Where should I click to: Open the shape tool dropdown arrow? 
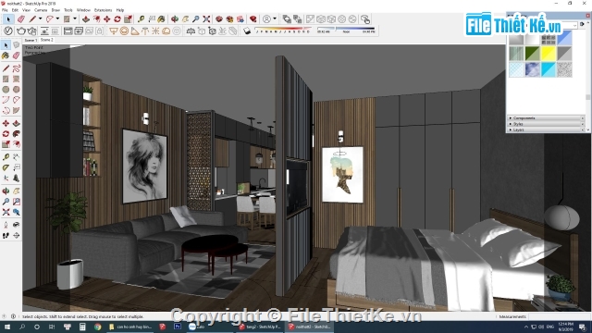(74, 18)
